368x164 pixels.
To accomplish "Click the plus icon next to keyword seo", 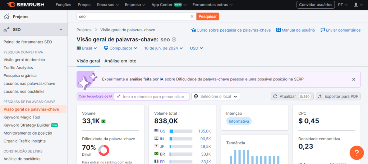I will (x=174, y=39).
